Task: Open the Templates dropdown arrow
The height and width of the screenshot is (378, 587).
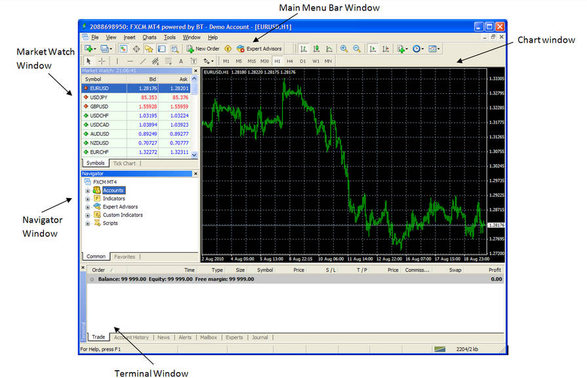Action: (x=438, y=49)
